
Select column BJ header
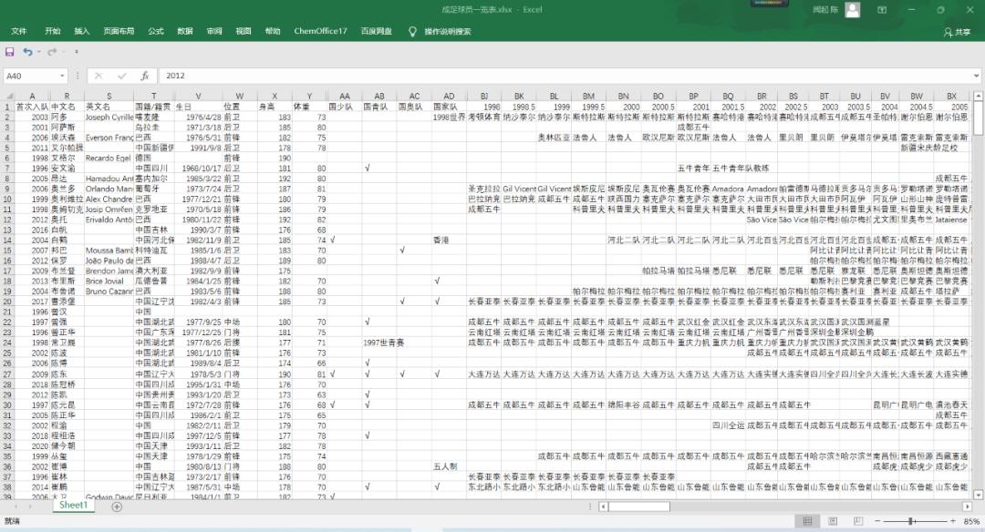coord(484,96)
